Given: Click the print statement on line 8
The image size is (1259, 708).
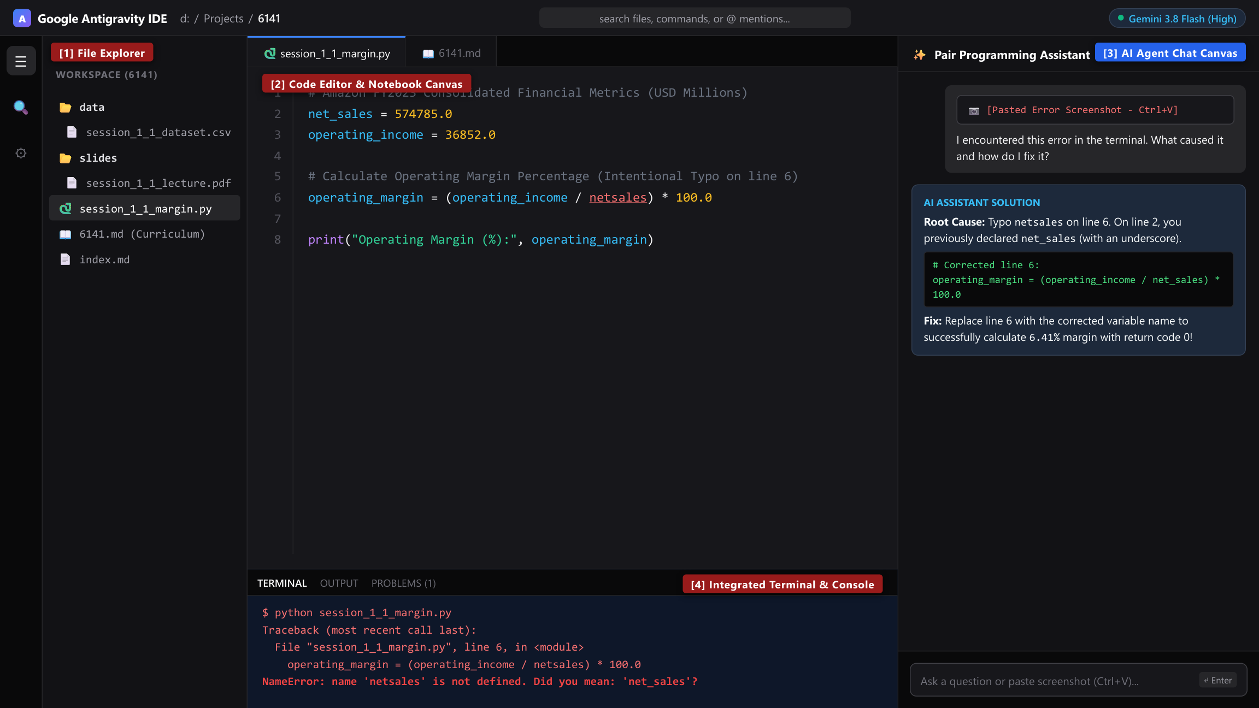Looking at the screenshot, I should point(480,239).
